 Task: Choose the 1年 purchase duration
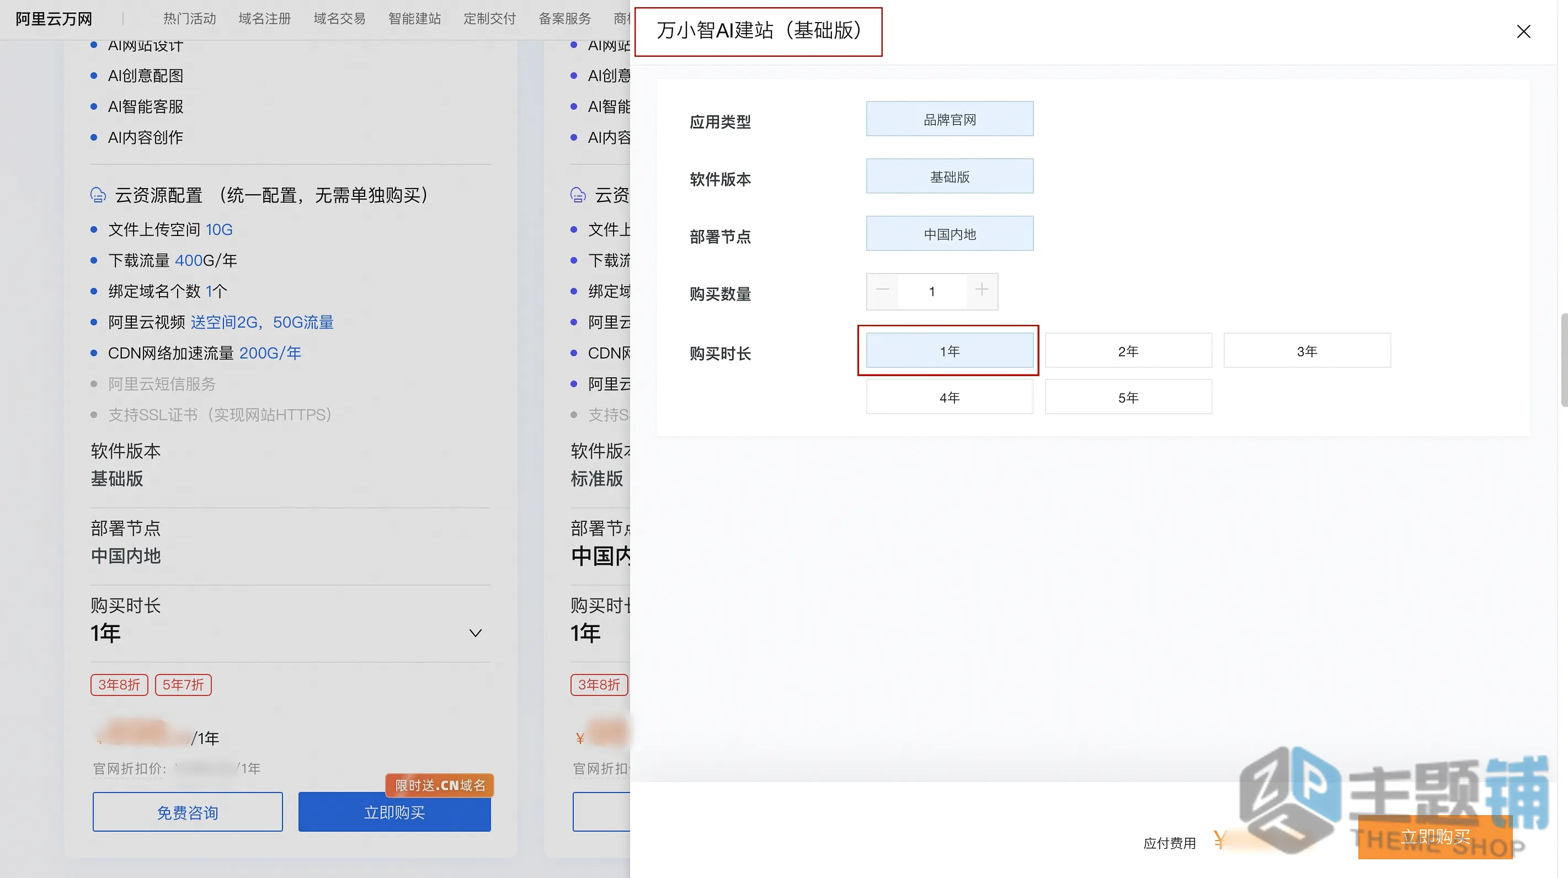click(x=950, y=351)
